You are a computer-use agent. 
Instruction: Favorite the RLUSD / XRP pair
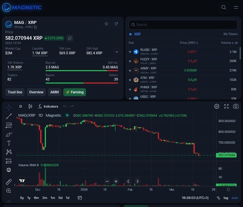130,52
